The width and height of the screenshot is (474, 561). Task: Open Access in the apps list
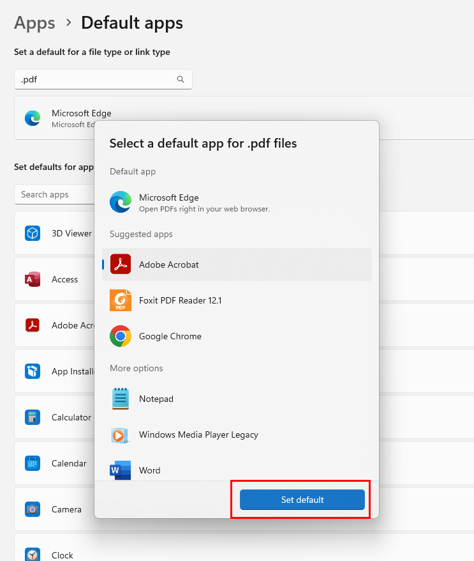coord(54,279)
